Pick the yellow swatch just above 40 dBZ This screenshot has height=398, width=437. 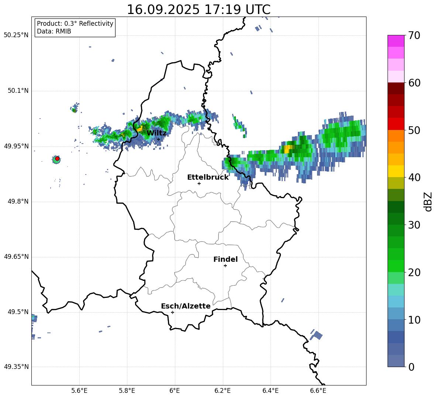396,171
